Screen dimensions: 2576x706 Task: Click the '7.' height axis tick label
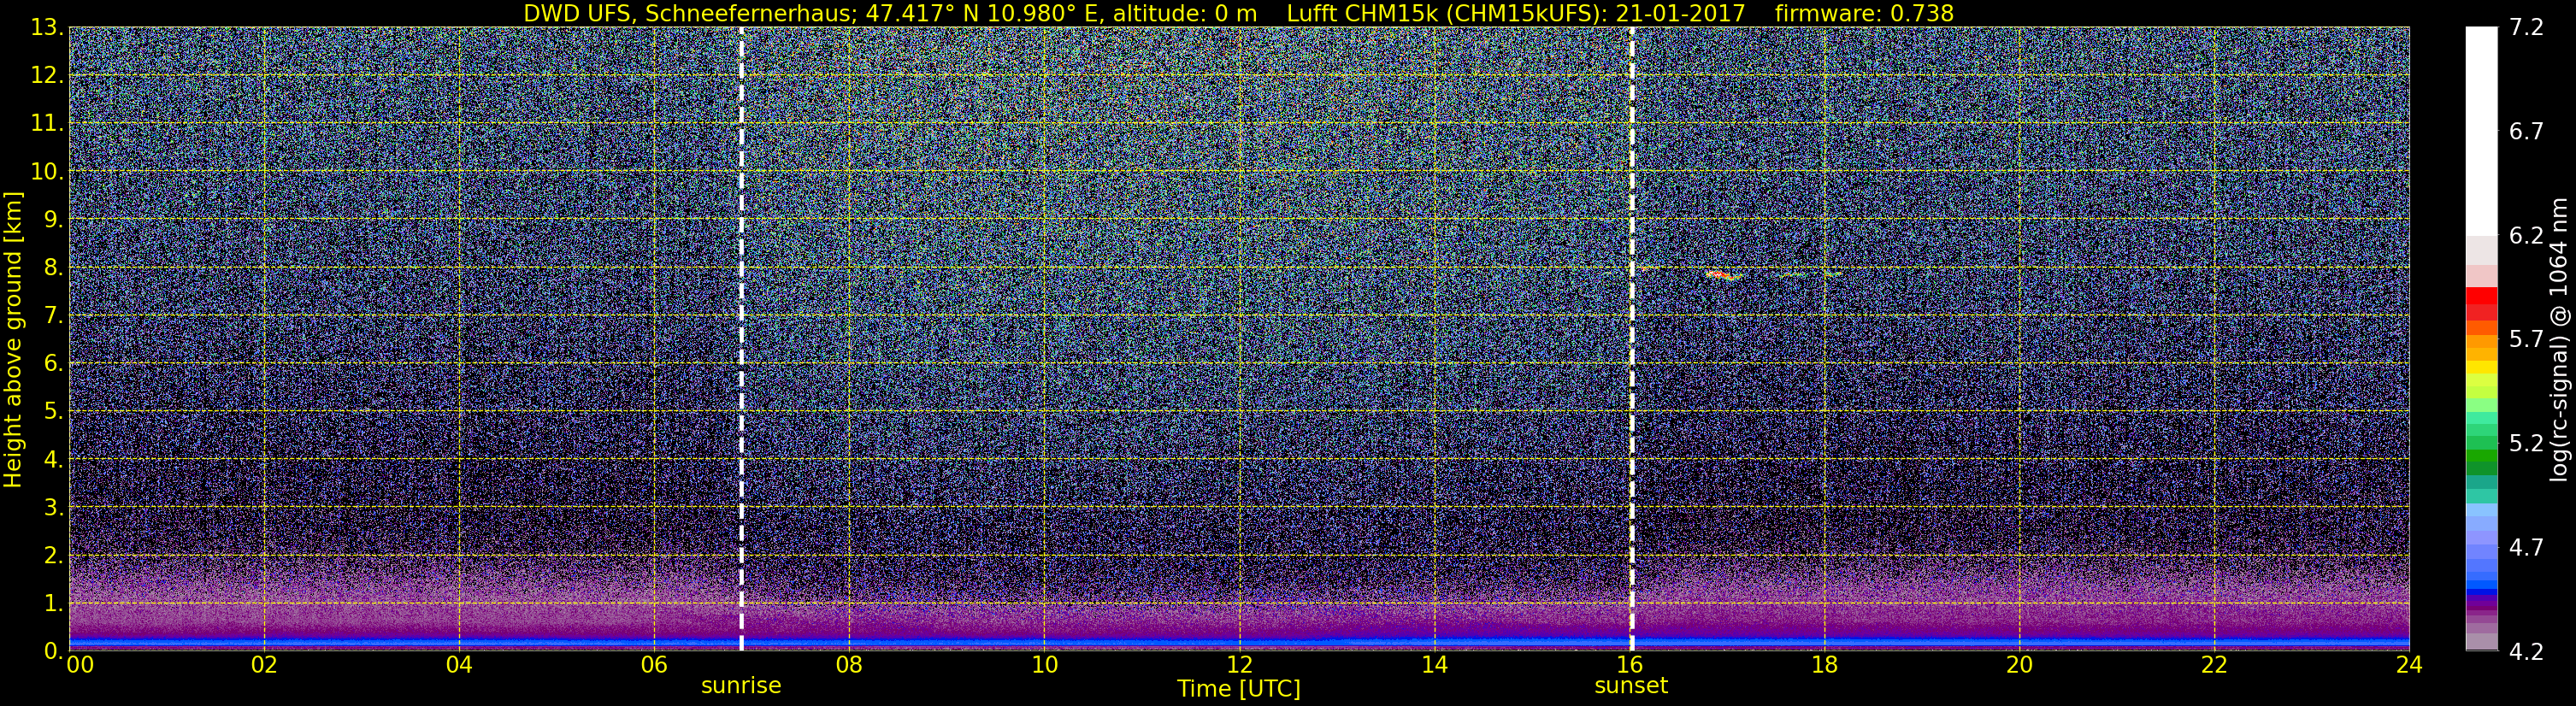click(53, 315)
